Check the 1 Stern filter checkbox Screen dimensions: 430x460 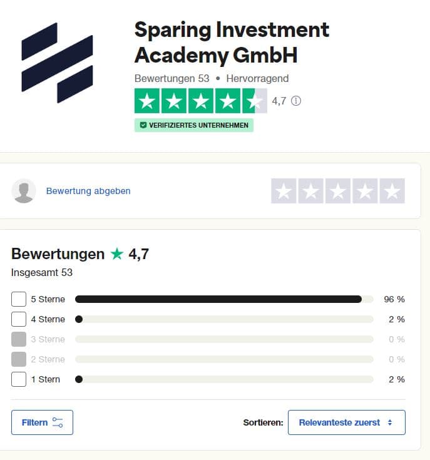[x=19, y=379]
